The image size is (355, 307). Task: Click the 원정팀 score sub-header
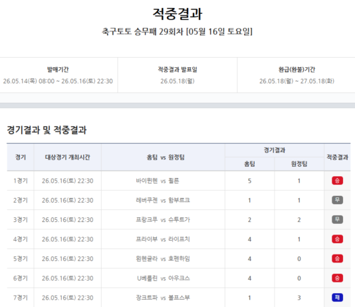coord(299,163)
